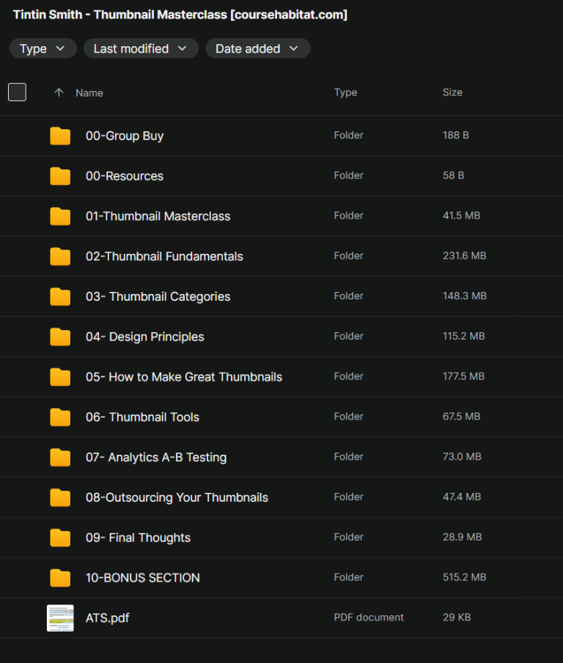Click the 177.5 MB size value
This screenshot has height=663, width=563.
click(464, 376)
